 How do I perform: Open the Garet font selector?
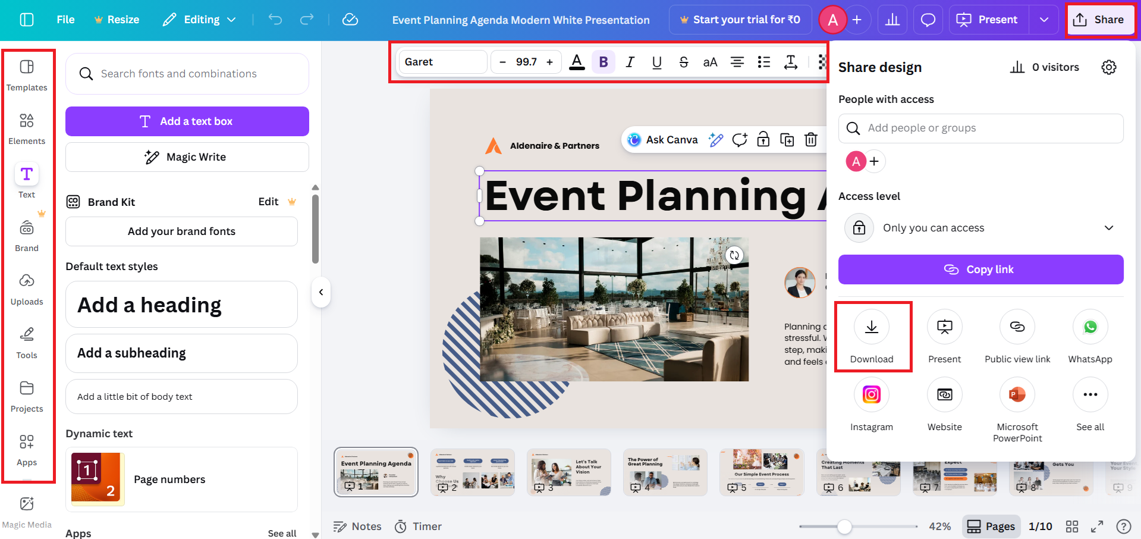[442, 61]
